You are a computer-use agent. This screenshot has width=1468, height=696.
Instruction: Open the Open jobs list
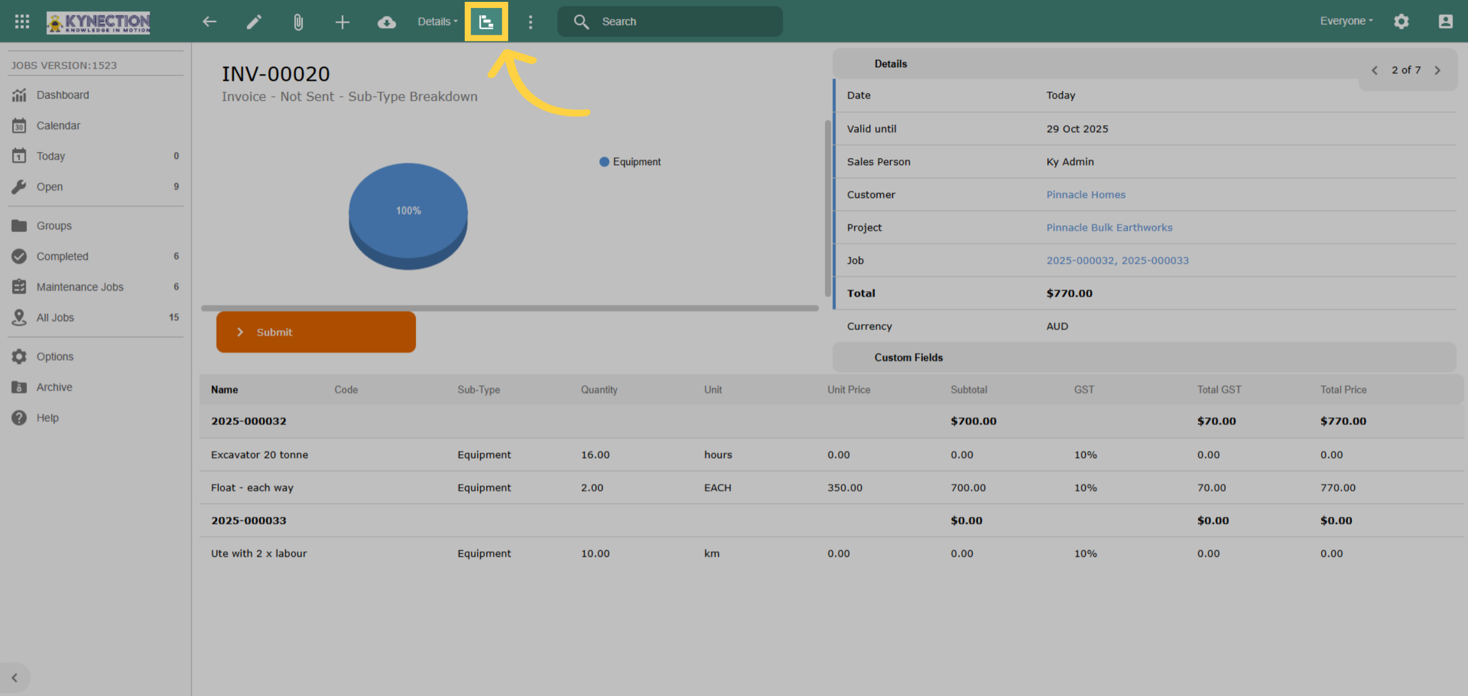[x=95, y=187]
